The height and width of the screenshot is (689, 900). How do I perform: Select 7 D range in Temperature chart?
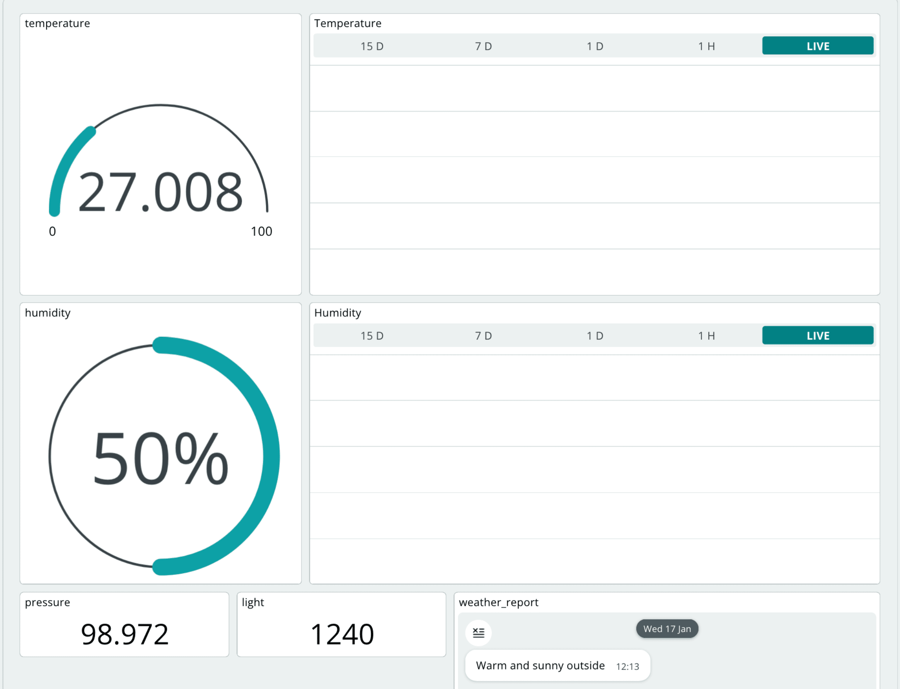[x=483, y=46]
